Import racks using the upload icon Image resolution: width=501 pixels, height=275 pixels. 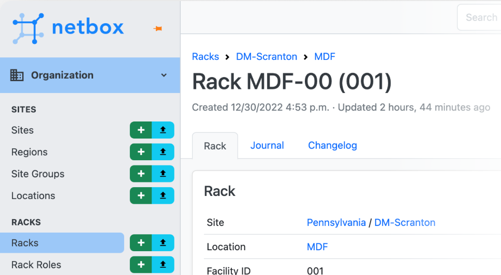pos(163,243)
